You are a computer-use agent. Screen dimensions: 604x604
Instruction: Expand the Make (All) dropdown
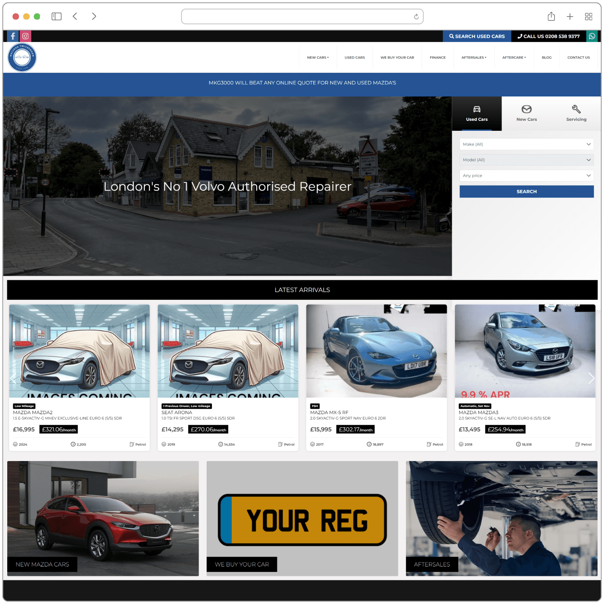pyautogui.click(x=526, y=144)
